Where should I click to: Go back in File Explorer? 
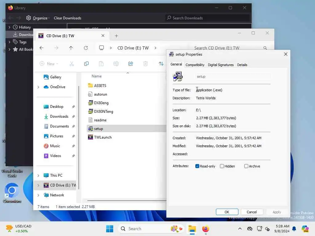click(42, 48)
